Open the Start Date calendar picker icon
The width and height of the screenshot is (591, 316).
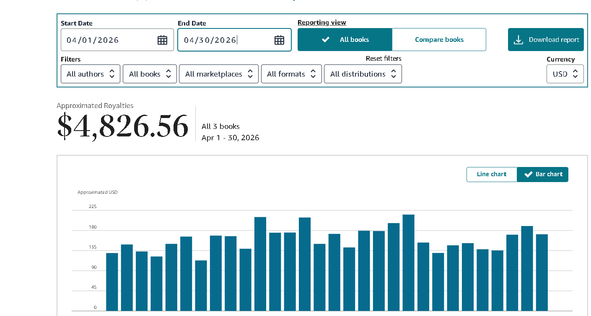pyautogui.click(x=162, y=40)
